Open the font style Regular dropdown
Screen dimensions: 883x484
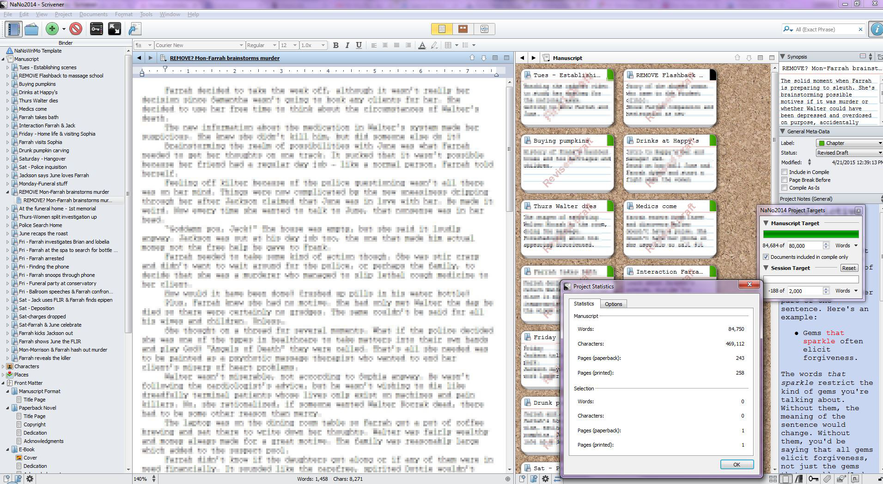pyautogui.click(x=262, y=45)
